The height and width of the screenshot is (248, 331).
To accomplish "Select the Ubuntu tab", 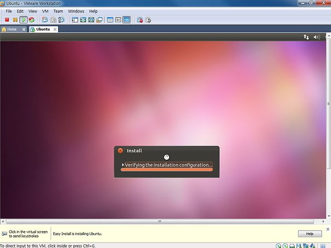I will click(43, 29).
